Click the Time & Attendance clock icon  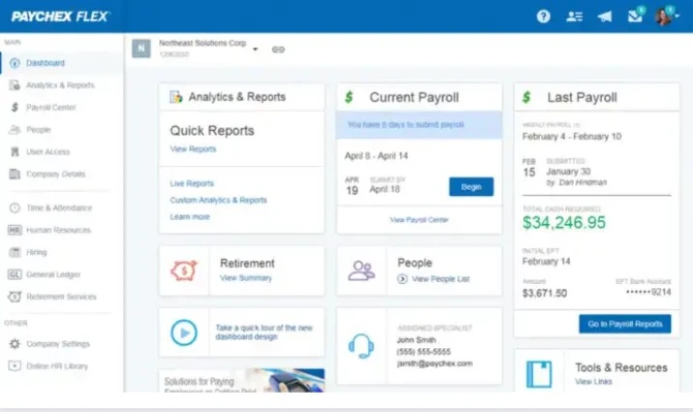[15, 207]
